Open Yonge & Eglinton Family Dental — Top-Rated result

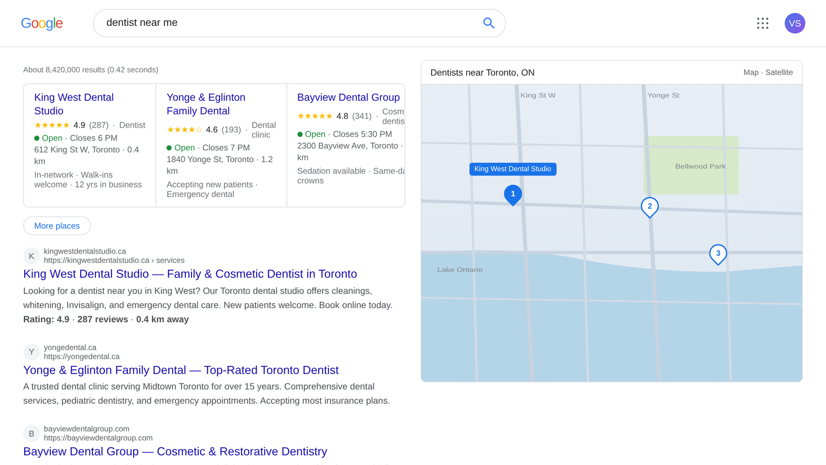[181, 370]
